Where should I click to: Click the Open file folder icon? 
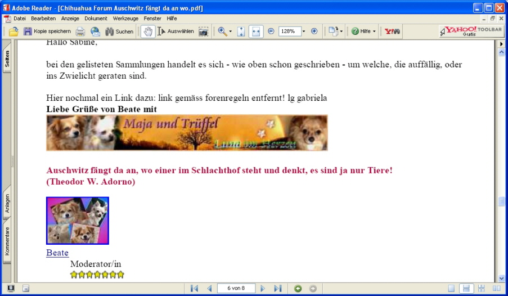click(x=14, y=32)
